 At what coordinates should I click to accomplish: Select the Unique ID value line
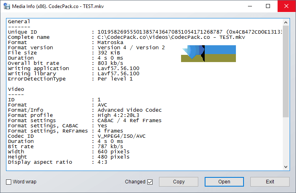coord(190,32)
